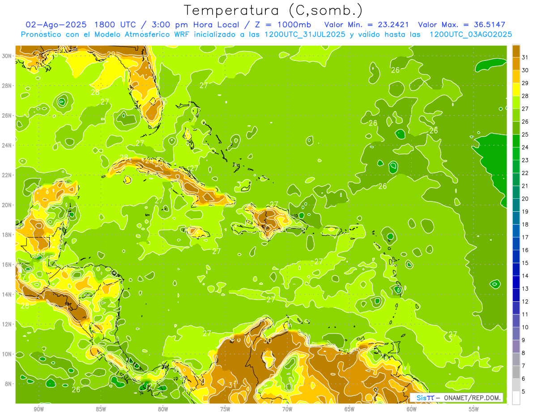
Task: Click the color bar segment between 6 and 7
Action: 516,372
